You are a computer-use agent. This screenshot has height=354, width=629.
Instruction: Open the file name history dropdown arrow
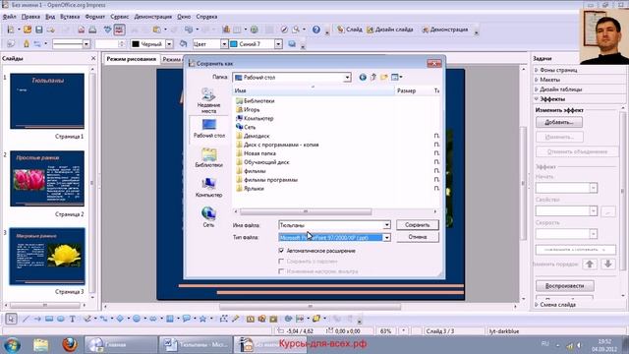coord(386,225)
